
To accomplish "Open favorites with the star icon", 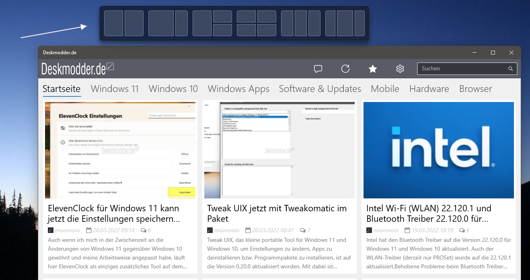I will tap(373, 69).
